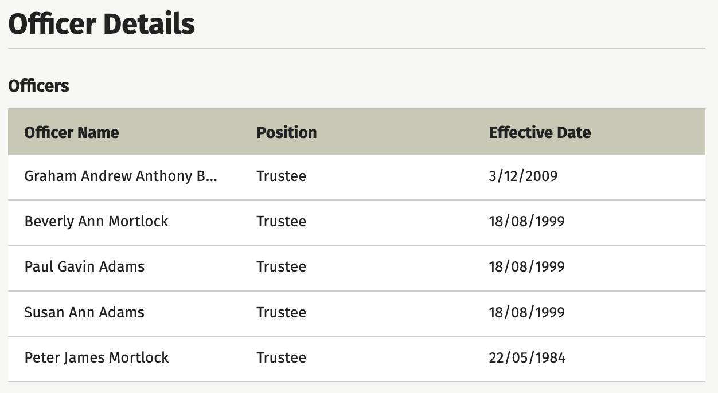Click Trustee position for Peter James Mortlock

[x=281, y=357]
